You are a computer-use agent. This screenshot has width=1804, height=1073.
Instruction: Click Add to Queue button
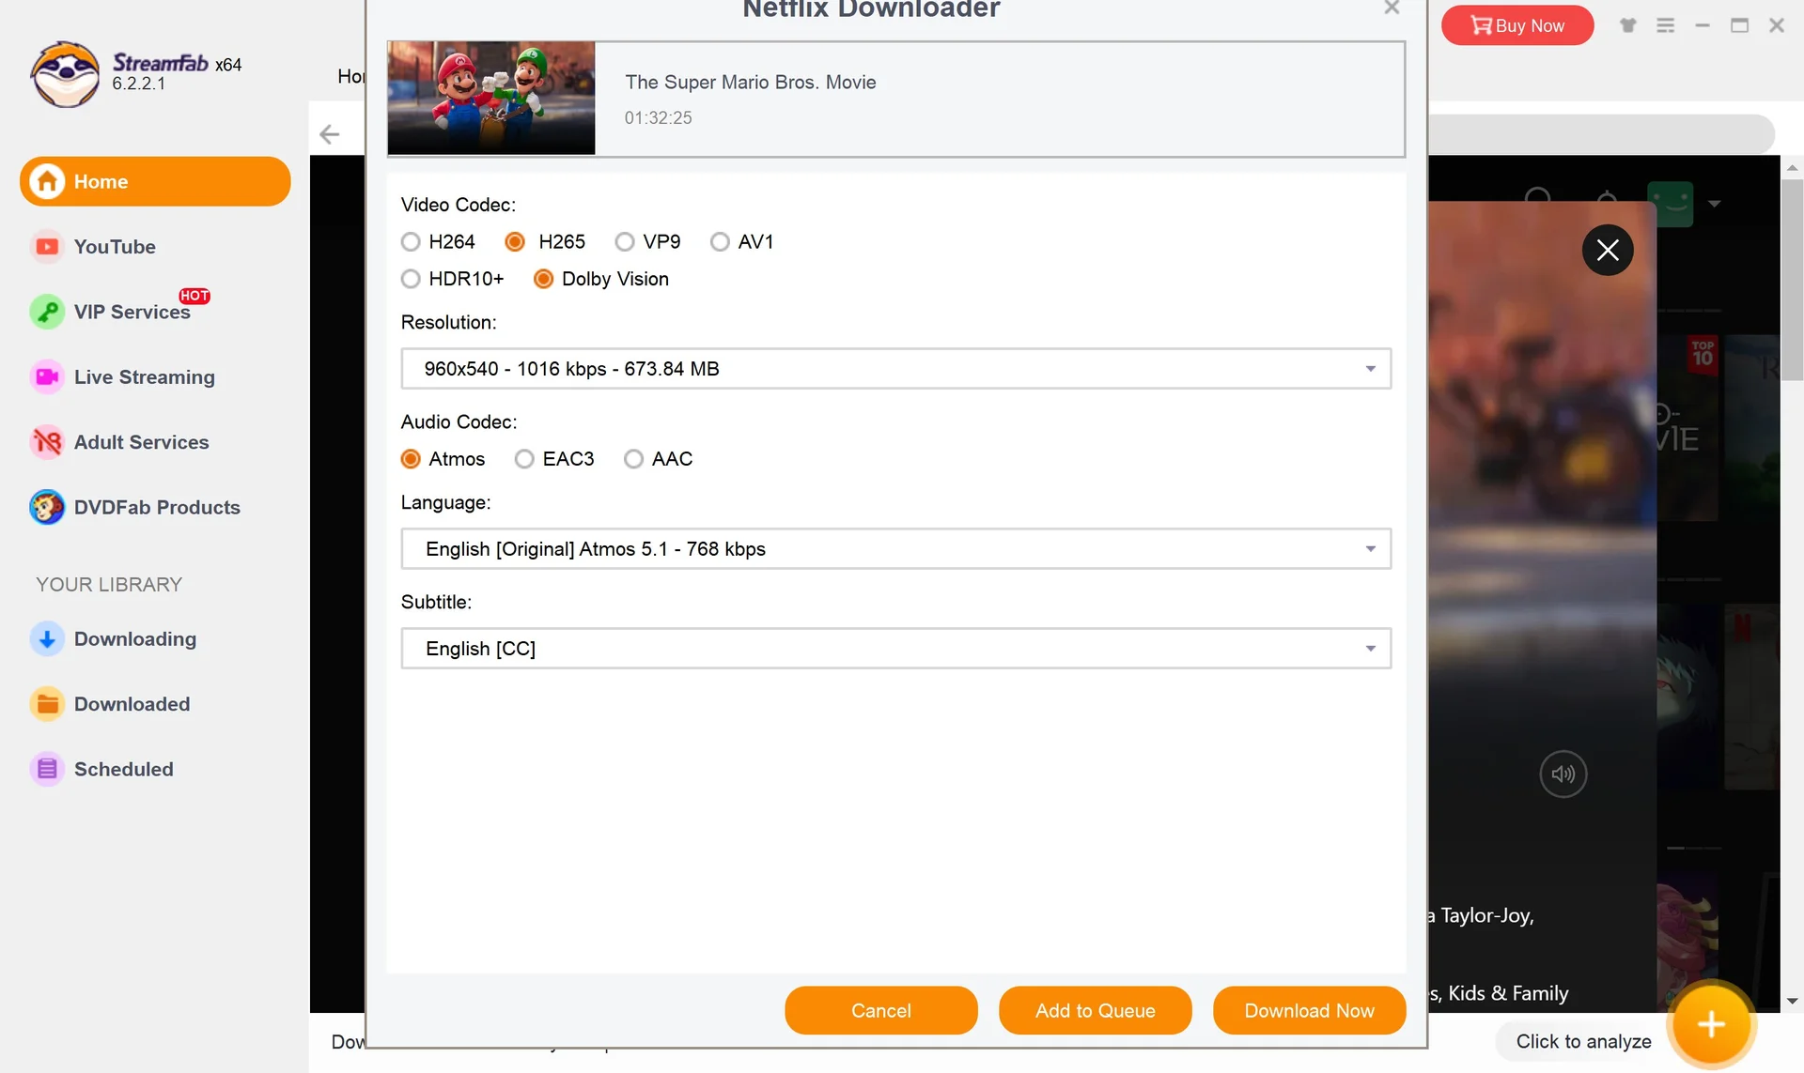pyautogui.click(x=1096, y=1010)
